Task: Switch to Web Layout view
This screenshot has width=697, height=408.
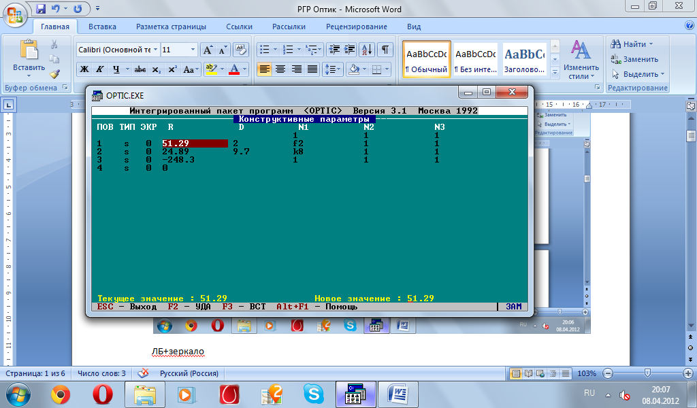Action: [x=540, y=373]
